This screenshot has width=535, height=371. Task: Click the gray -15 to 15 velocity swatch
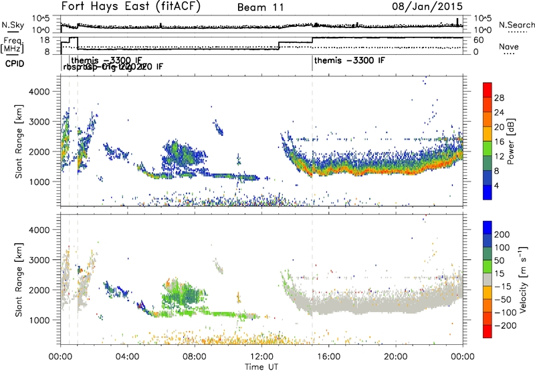(x=488, y=279)
